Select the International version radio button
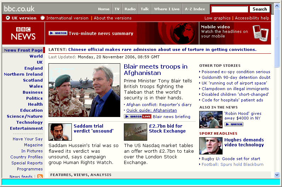282x187 pixels. pyautogui.click(x=42, y=18)
